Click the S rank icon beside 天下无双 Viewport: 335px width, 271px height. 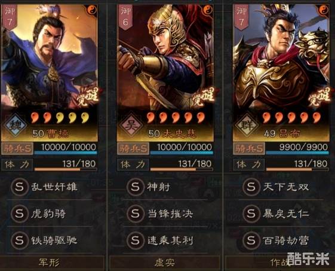tap(251, 187)
